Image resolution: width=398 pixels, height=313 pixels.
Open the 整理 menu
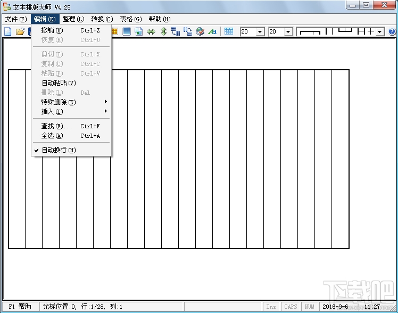point(73,19)
